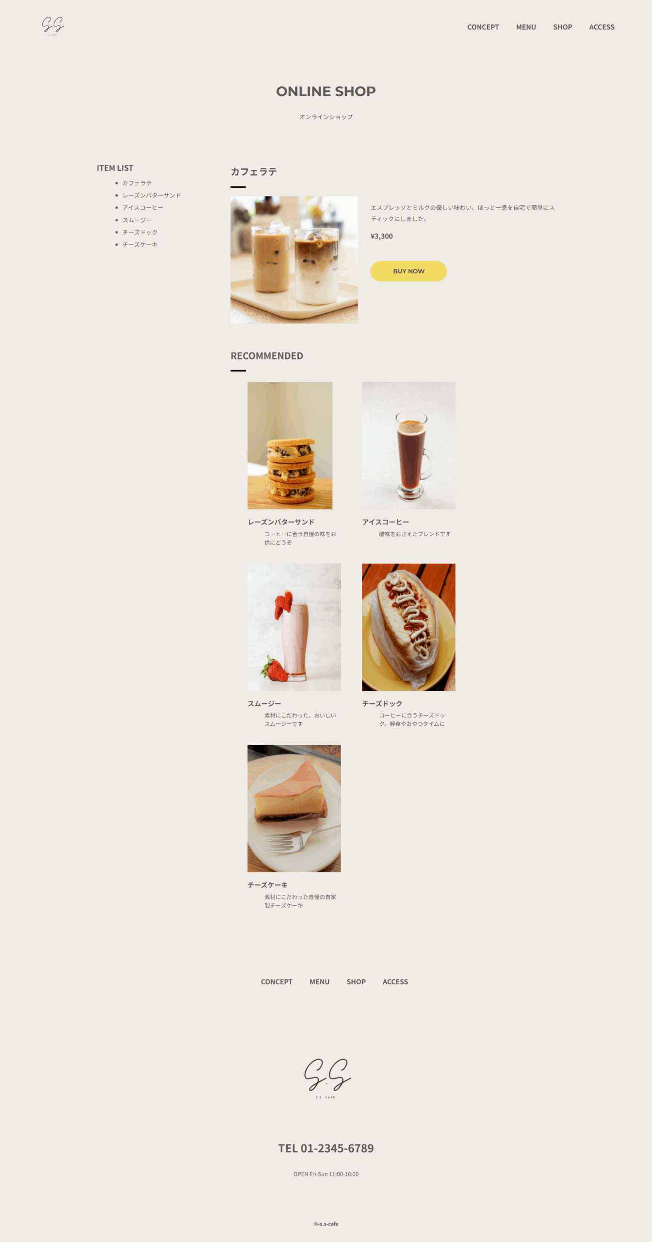View the iced coffee glass image
Image resolution: width=652 pixels, height=1242 pixels.
(x=408, y=445)
